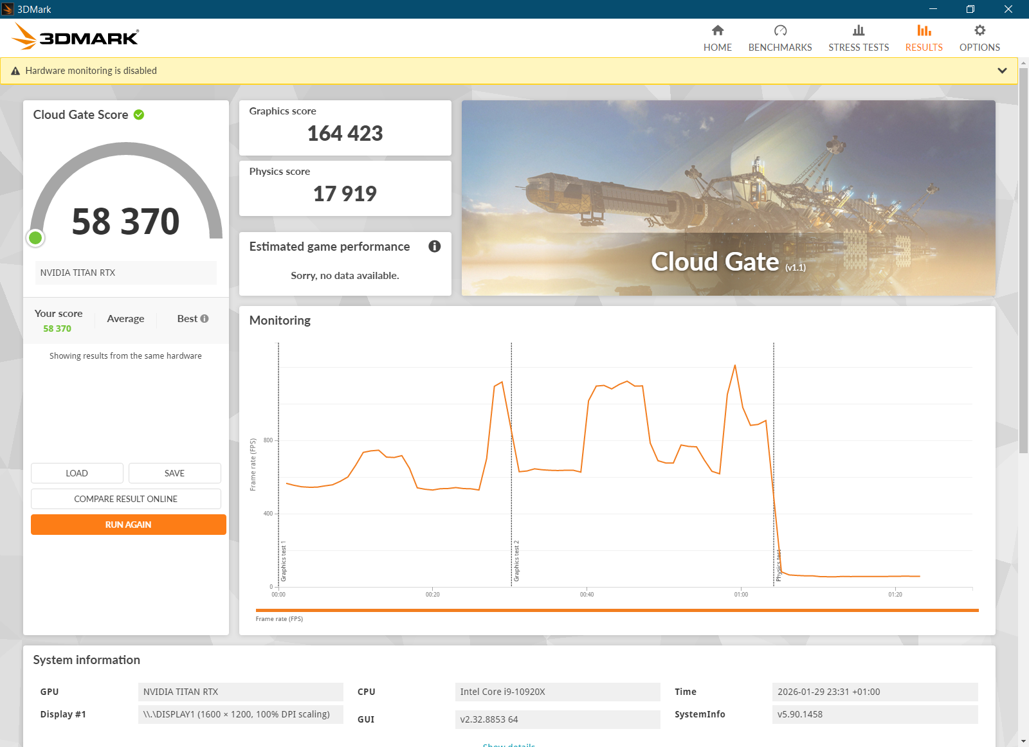Click the vertical scrollbar on the right
The width and height of the screenshot is (1029, 747).
click(1023, 257)
